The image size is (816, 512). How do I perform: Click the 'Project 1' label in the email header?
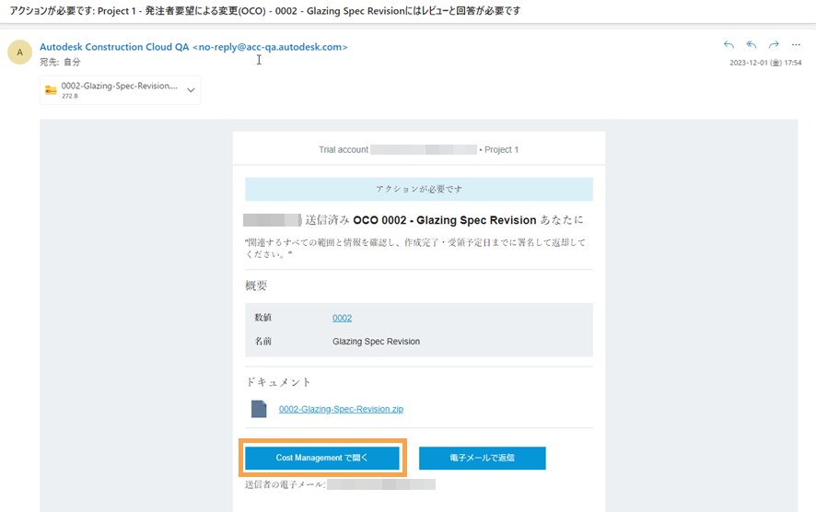[502, 150]
